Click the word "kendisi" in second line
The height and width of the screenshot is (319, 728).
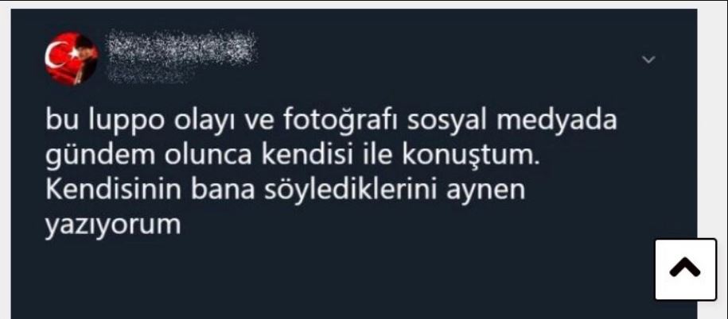[307, 156]
